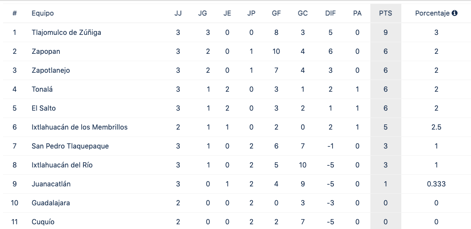This screenshot has height=229, width=471.
Task: Click the JJ column header
Action: coord(178,13)
